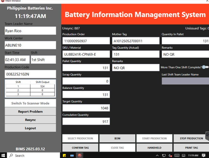Viewport: 209px width, 158px height.
Task: Click the Production Order field
Action: coord(86,41)
